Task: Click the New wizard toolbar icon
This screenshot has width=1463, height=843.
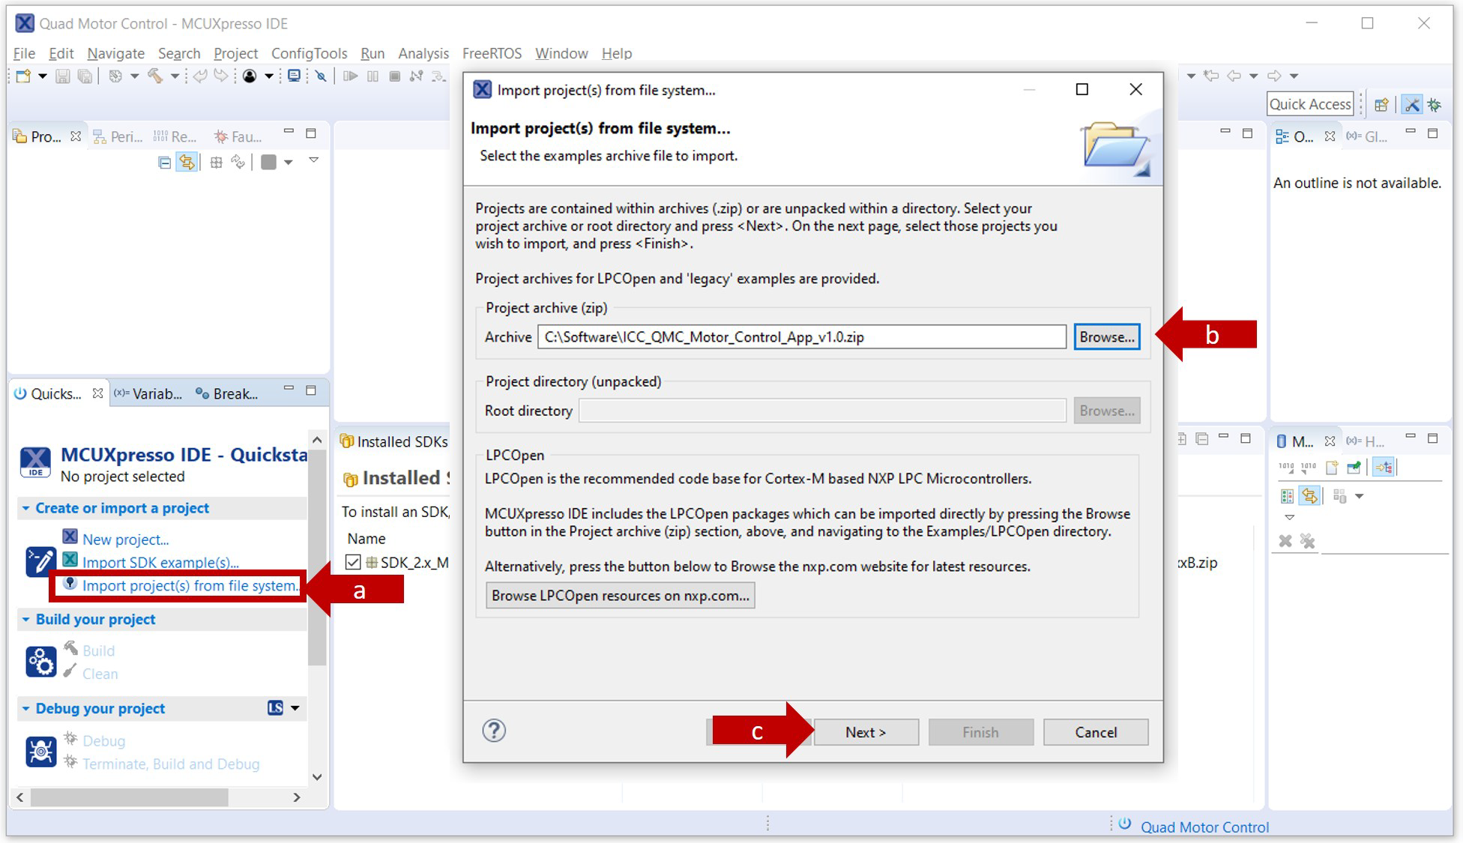Action: point(23,76)
